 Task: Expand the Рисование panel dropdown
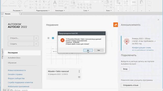tap(18, 11)
